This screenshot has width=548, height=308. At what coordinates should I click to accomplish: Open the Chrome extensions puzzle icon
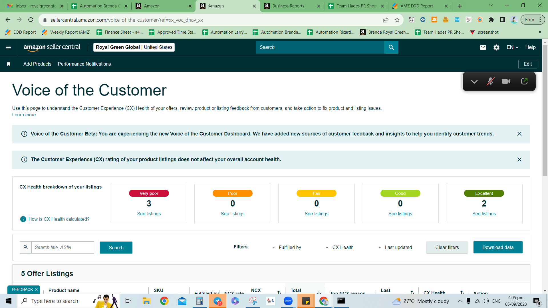click(491, 20)
